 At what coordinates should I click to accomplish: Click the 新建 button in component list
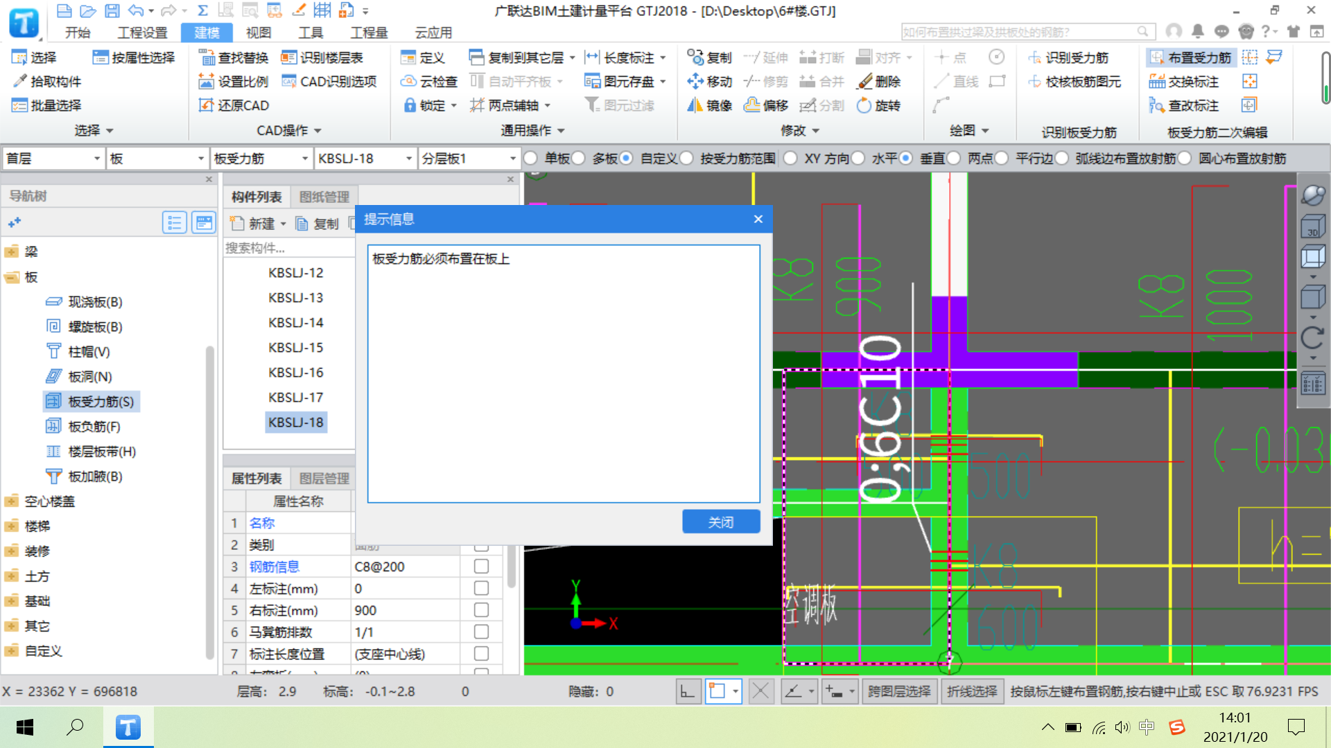click(258, 224)
